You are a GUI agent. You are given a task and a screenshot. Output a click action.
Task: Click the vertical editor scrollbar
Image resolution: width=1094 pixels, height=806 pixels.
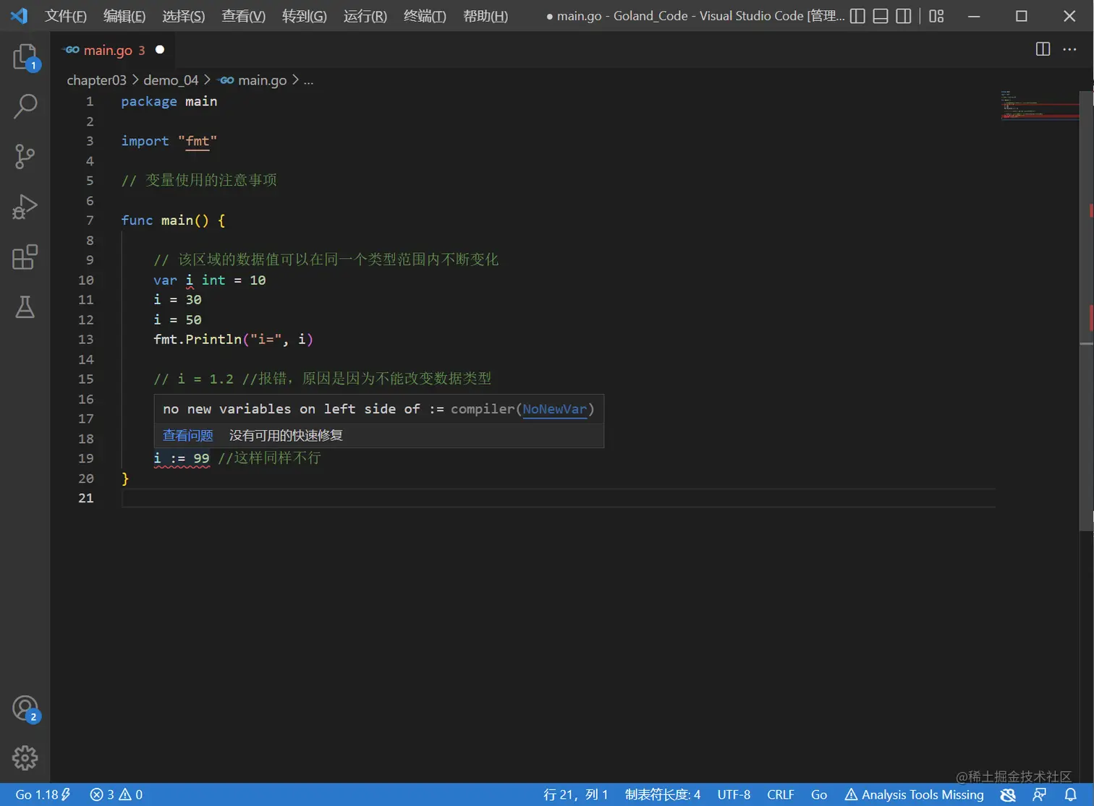tap(1087, 311)
